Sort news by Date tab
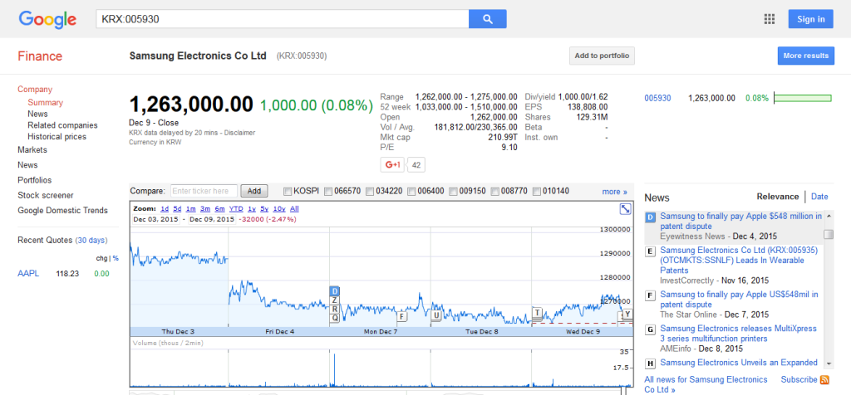This screenshot has height=395, width=851. (x=819, y=197)
